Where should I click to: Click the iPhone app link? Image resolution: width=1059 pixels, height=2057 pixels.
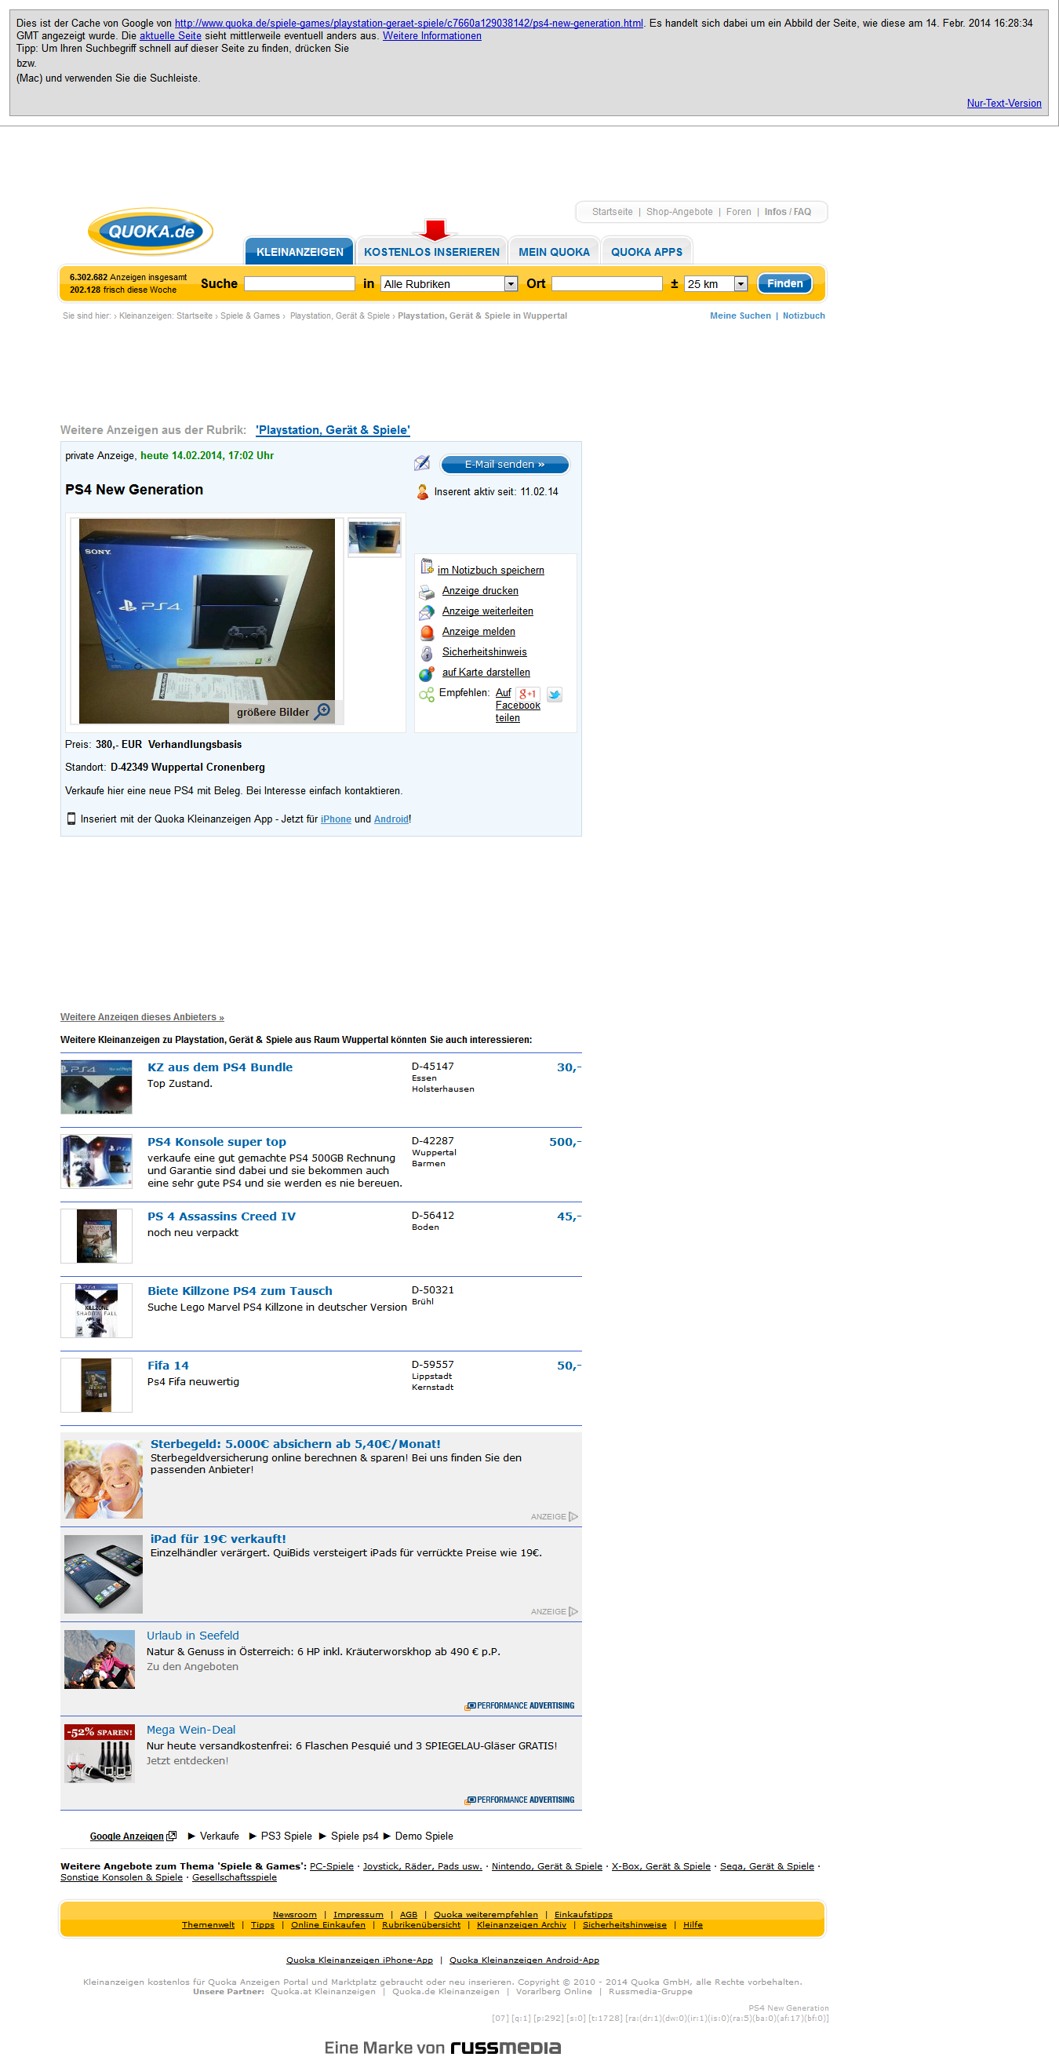pyautogui.click(x=336, y=819)
